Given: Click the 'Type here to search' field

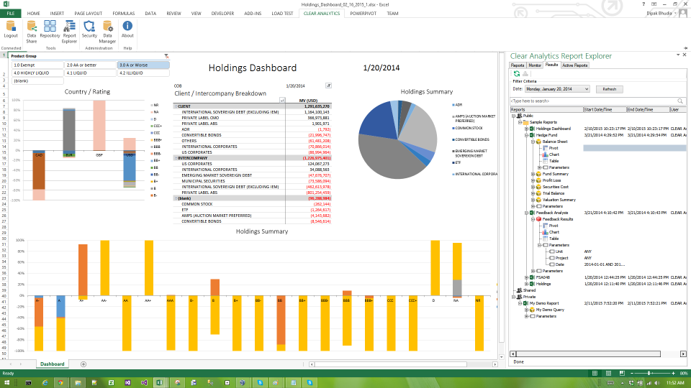Looking at the screenshot, I should pos(593,101).
